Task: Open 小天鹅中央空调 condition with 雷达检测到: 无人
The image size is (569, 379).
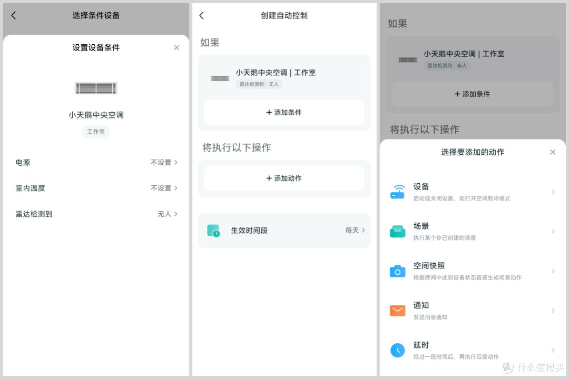Action: (284, 78)
